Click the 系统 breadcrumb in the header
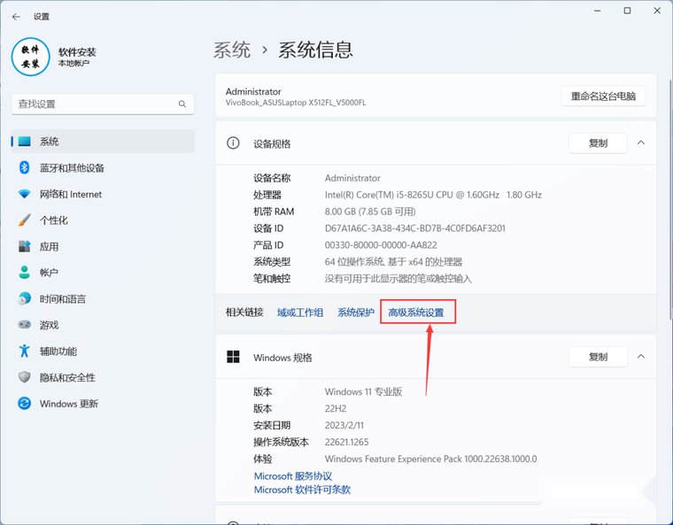Image resolution: width=673 pixels, height=525 pixels. [232, 50]
